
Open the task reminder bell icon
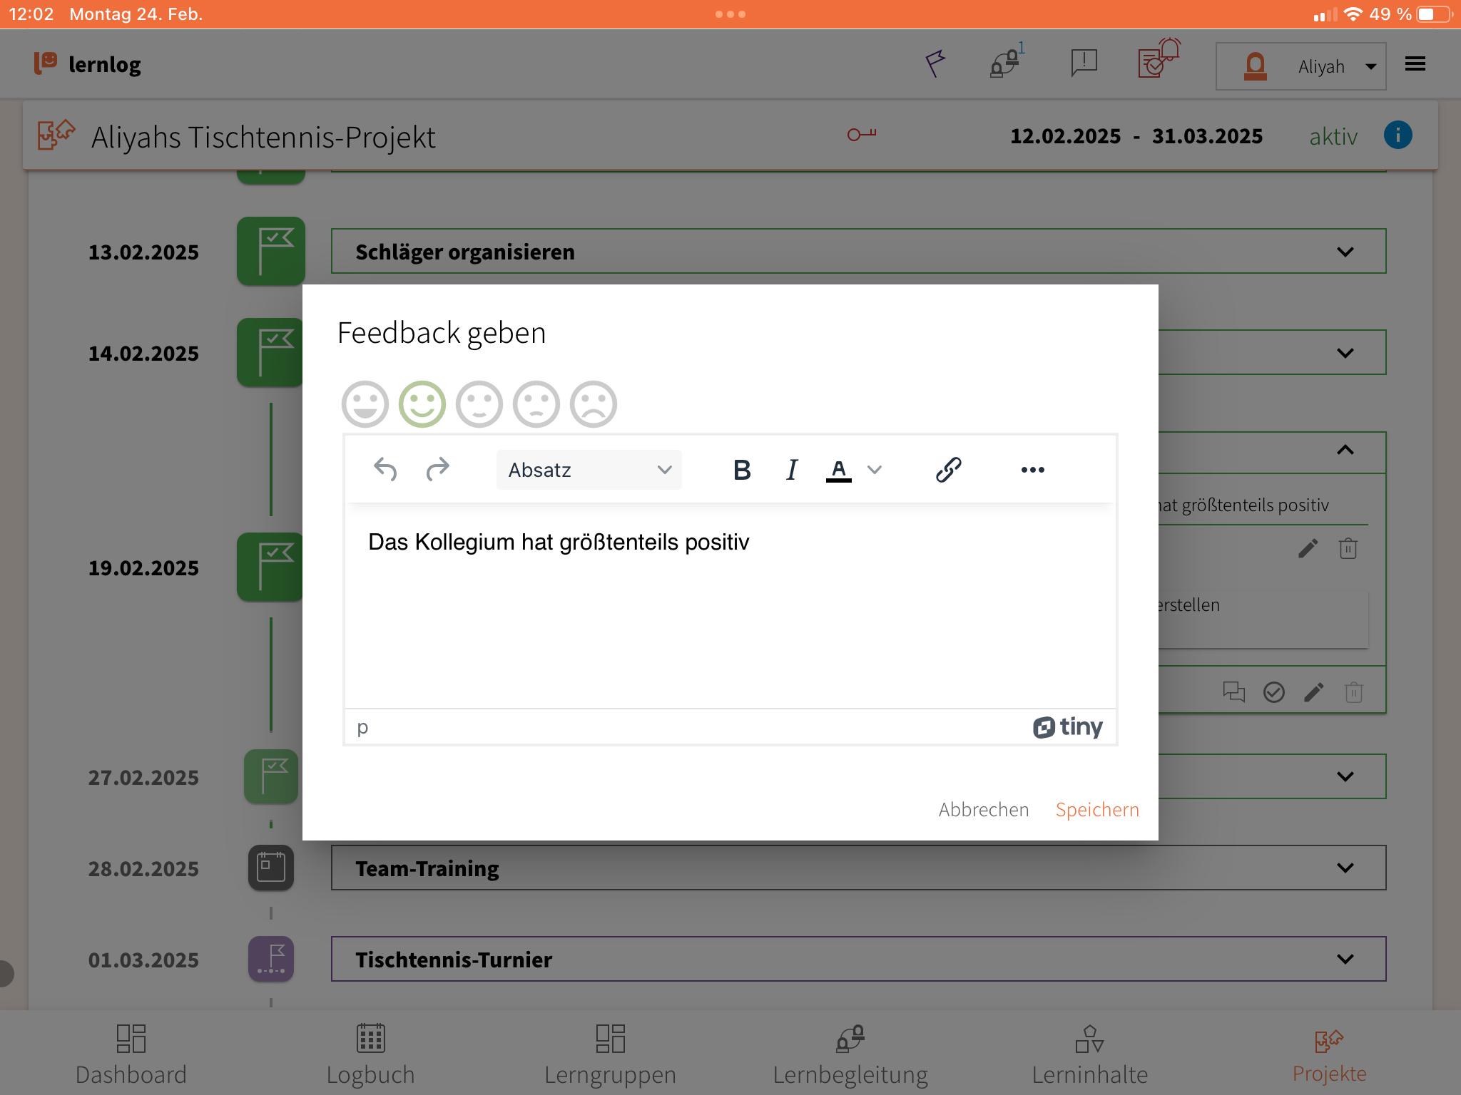tap(1159, 58)
